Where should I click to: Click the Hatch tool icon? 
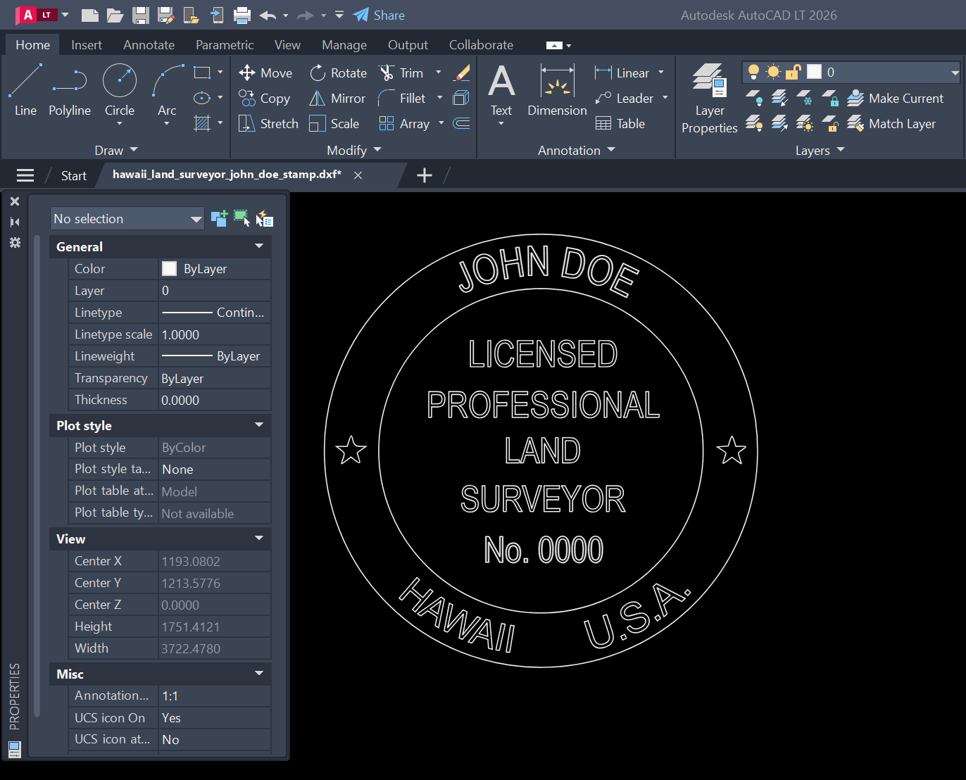(x=202, y=123)
